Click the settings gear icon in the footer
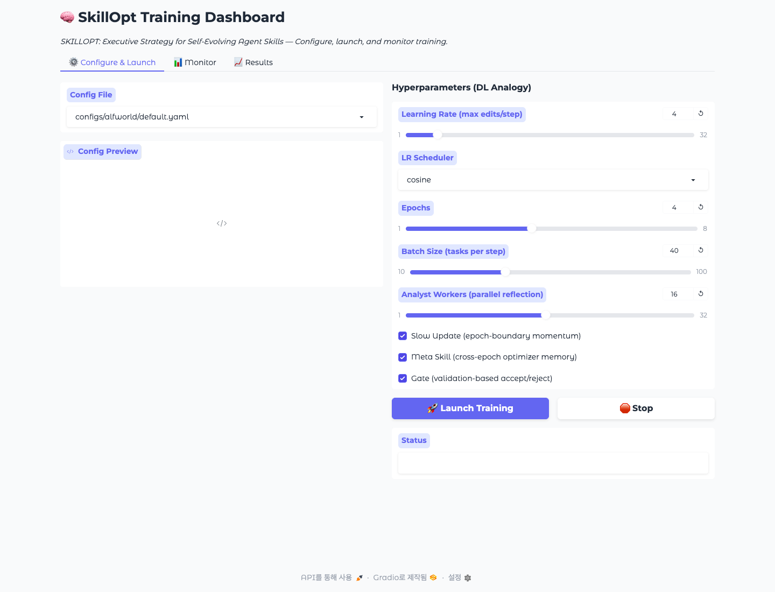 (468, 578)
